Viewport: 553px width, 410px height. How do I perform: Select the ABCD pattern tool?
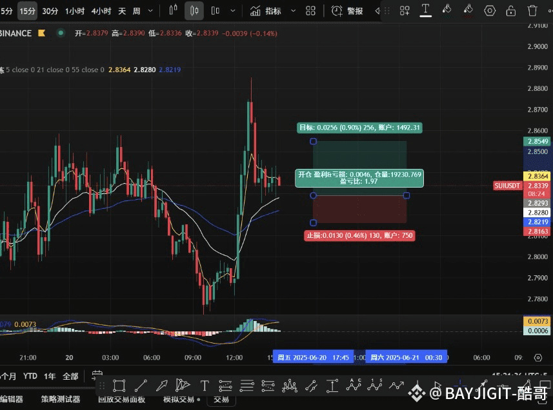tap(354, 385)
